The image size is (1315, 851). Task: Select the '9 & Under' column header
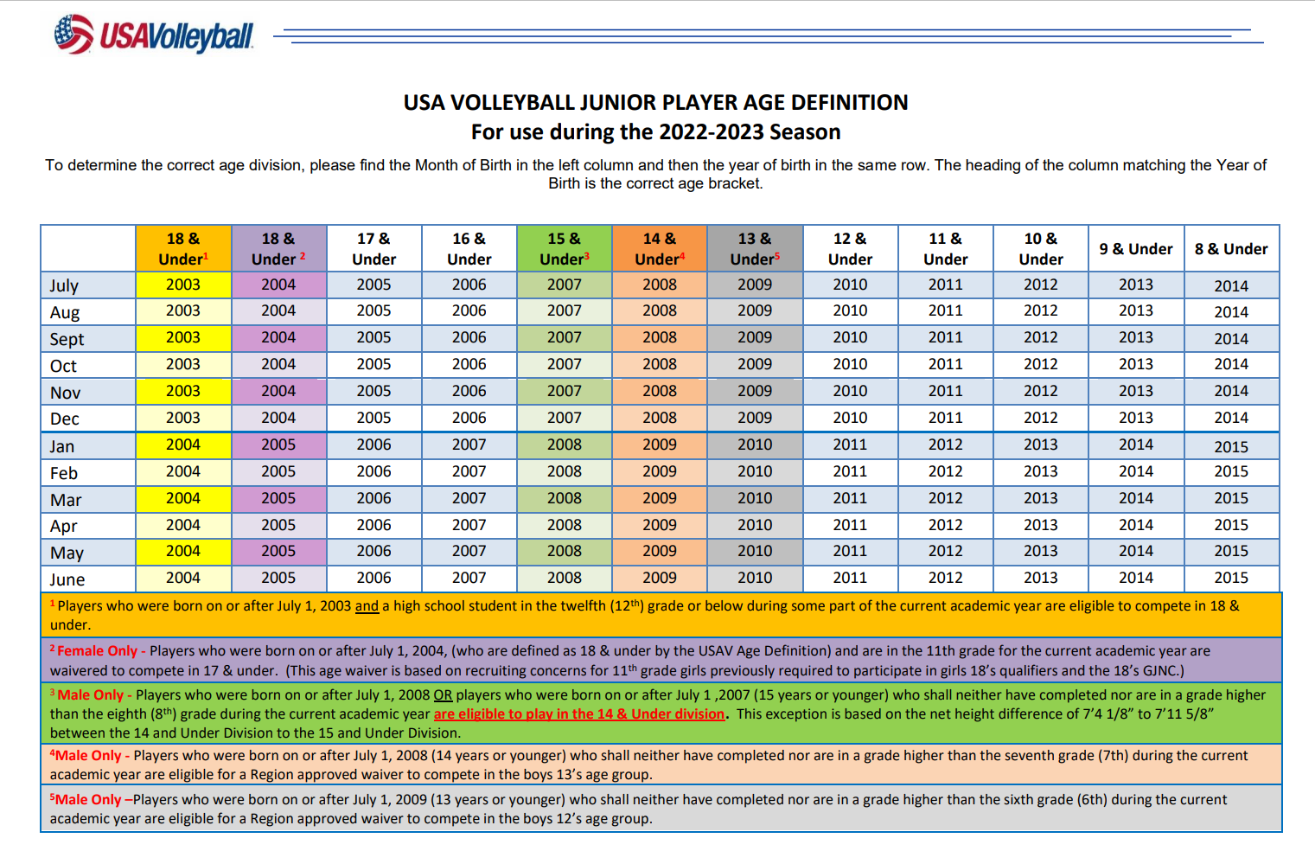click(x=1136, y=249)
